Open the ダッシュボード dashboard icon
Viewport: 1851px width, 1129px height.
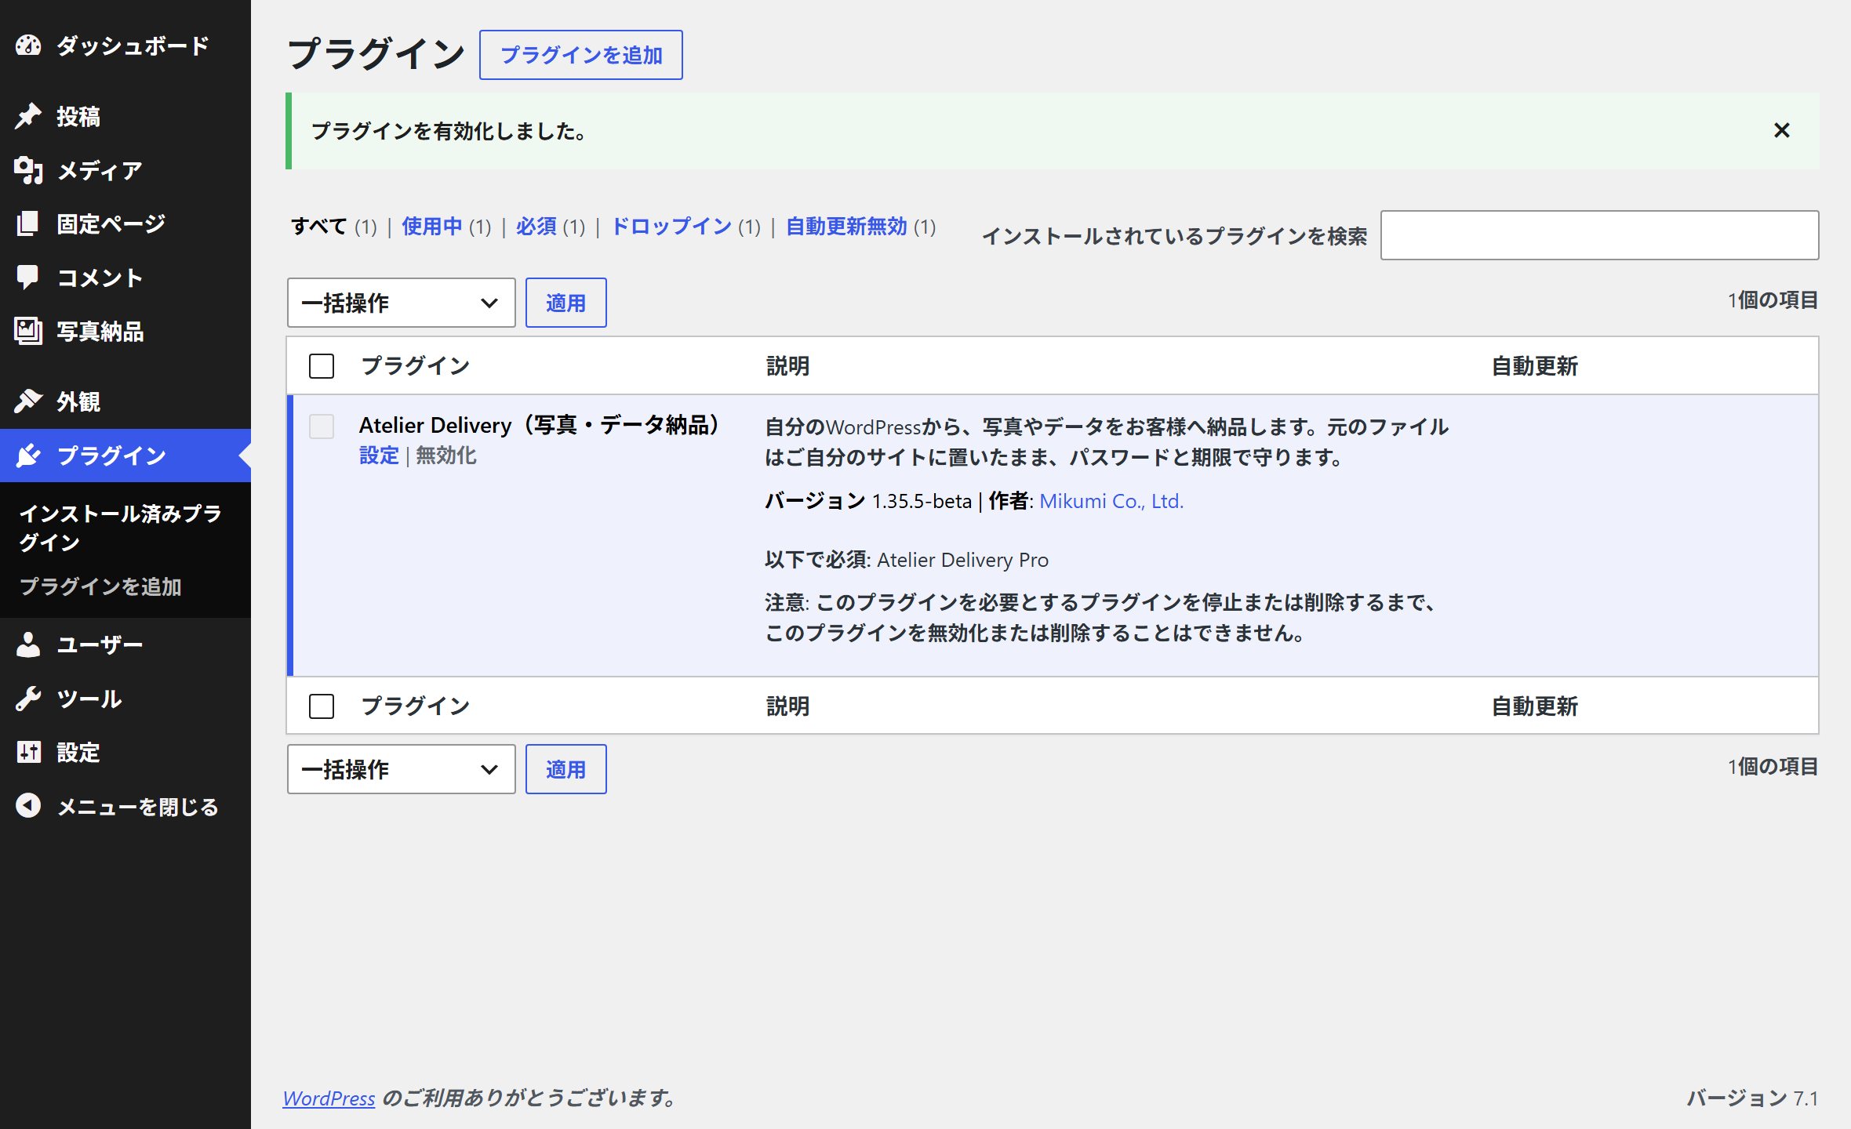(x=28, y=45)
